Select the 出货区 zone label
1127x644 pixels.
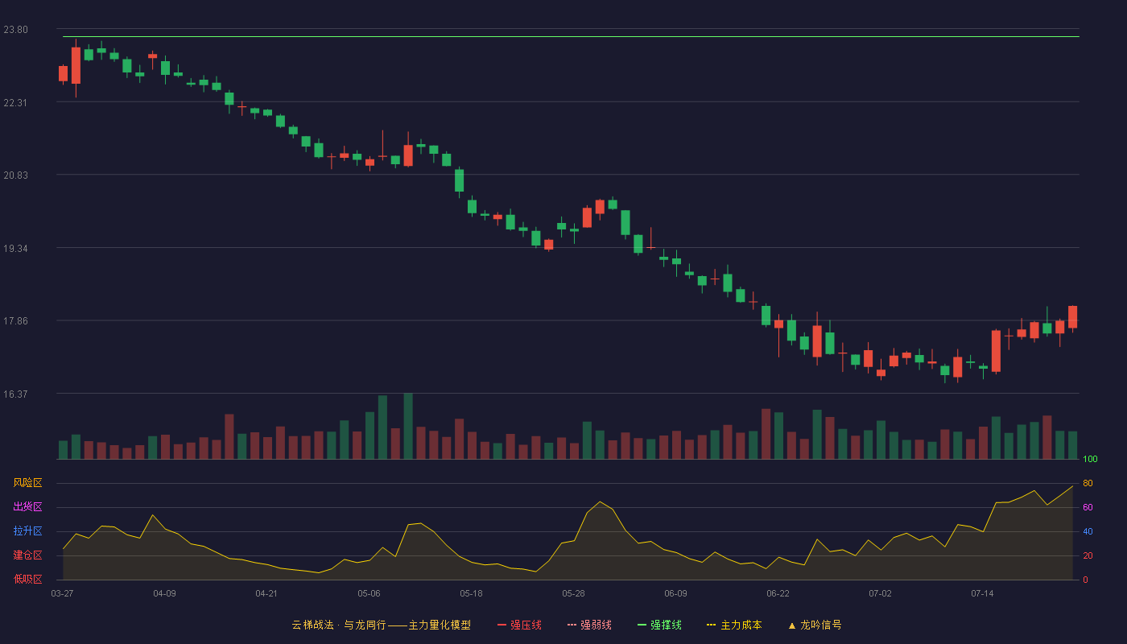pyautogui.click(x=27, y=507)
